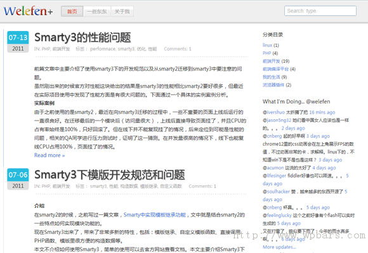Viewport: 368px width, 253px height.
Task: Open the post Smarty3下模版开发规范和问题
Action: pyautogui.click(x=110, y=174)
